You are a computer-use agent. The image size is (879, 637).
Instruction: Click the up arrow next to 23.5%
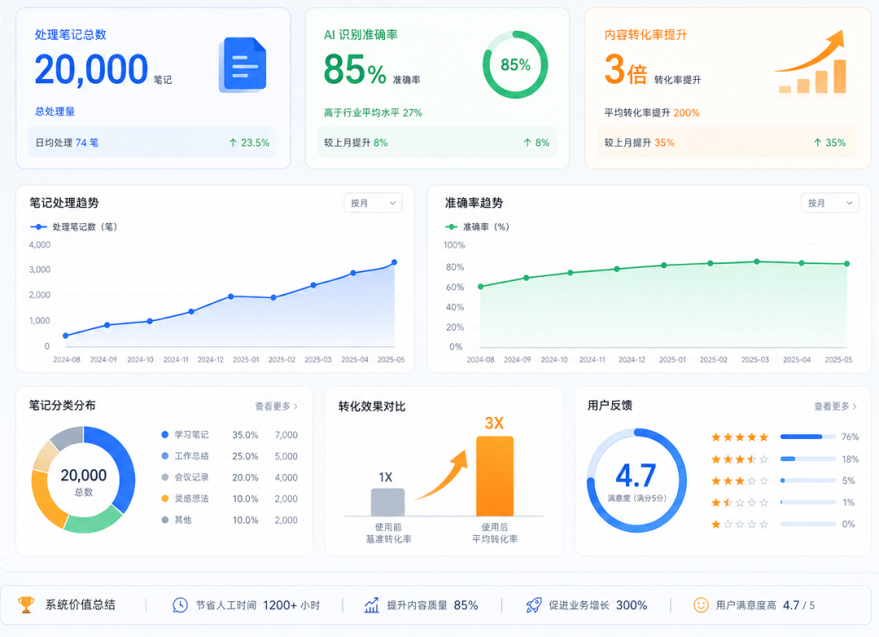pyautogui.click(x=234, y=143)
